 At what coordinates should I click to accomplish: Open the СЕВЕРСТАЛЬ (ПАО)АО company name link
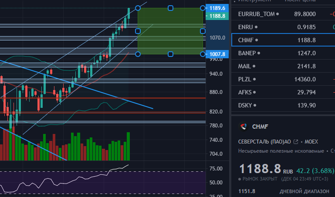(264, 142)
